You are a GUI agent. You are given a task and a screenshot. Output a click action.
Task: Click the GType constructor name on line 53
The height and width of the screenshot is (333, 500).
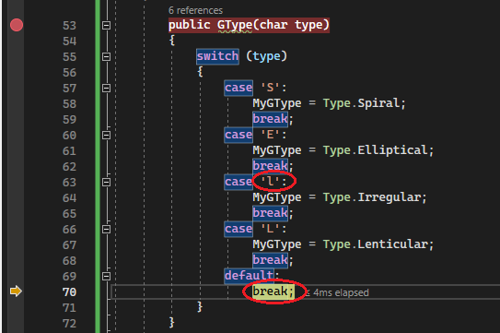235,25
